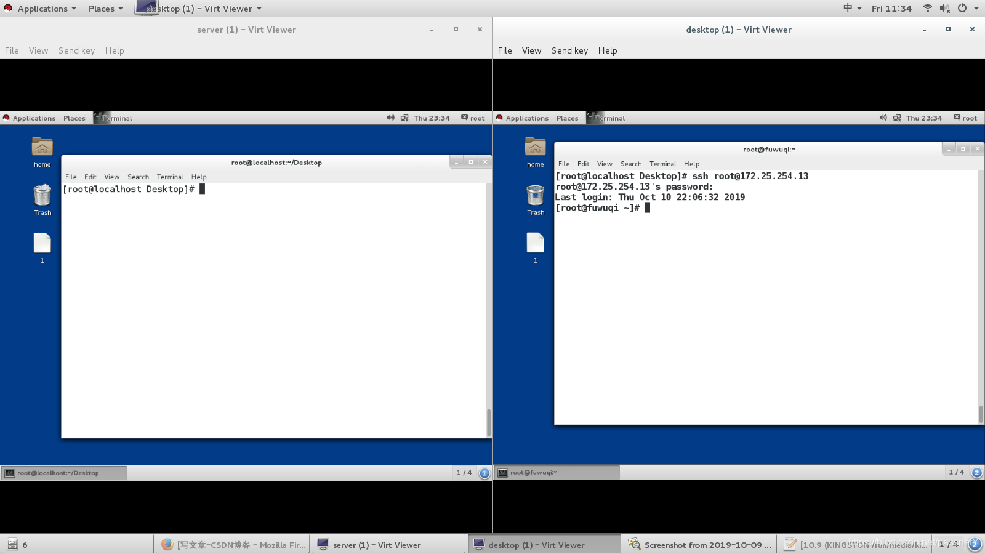985x554 pixels.
Task: Open Help menu in desktop Virt Viewer
Action: (608, 50)
